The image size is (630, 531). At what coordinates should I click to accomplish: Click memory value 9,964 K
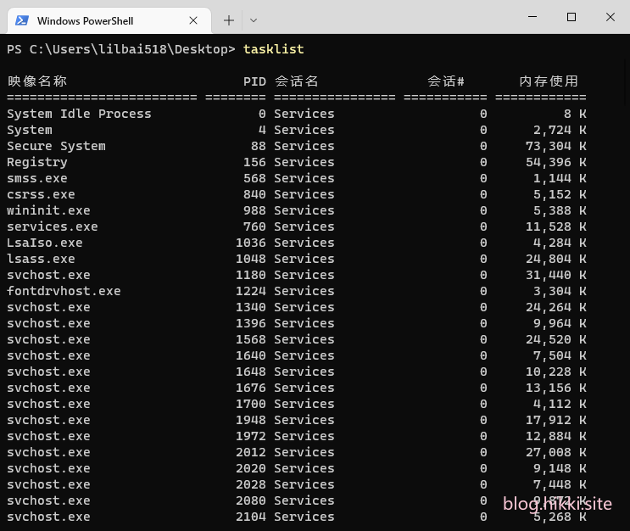tap(560, 323)
